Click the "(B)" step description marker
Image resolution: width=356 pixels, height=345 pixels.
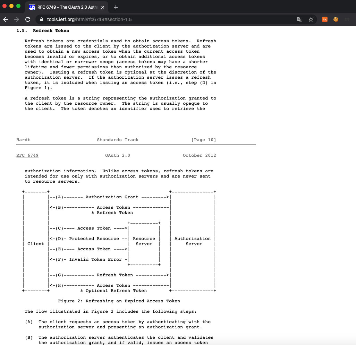(29, 337)
